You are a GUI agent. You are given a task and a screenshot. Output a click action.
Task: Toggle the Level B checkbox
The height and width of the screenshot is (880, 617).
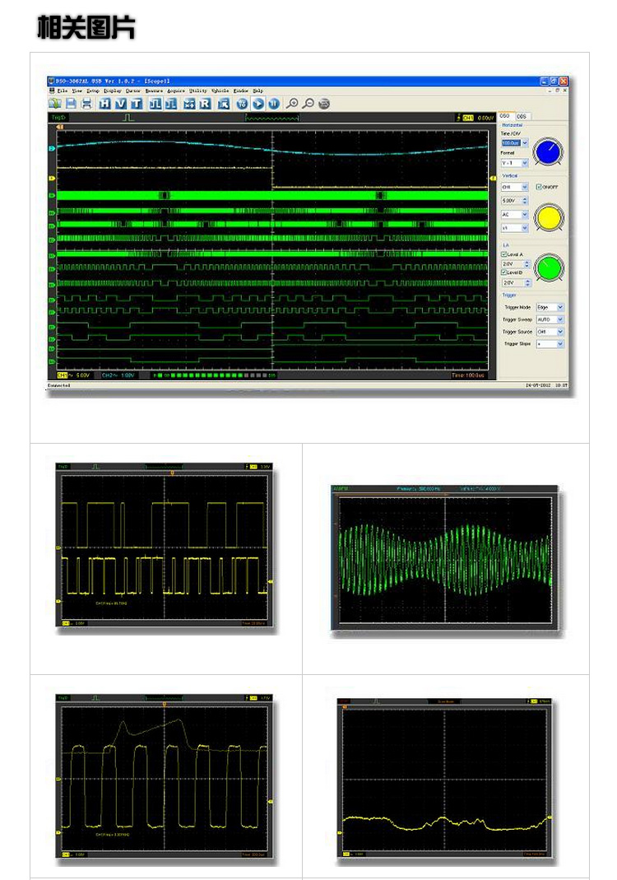[x=504, y=272]
